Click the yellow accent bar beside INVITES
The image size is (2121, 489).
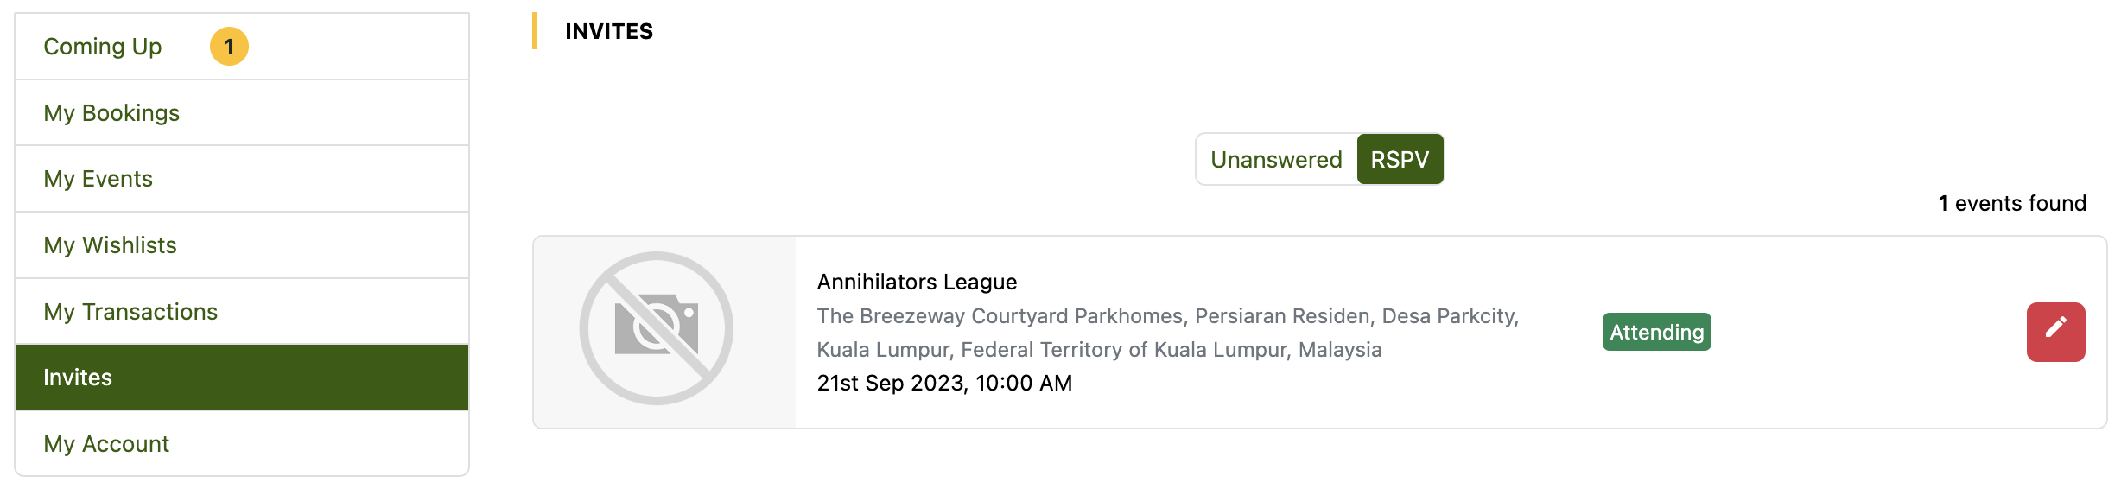coord(535,31)
